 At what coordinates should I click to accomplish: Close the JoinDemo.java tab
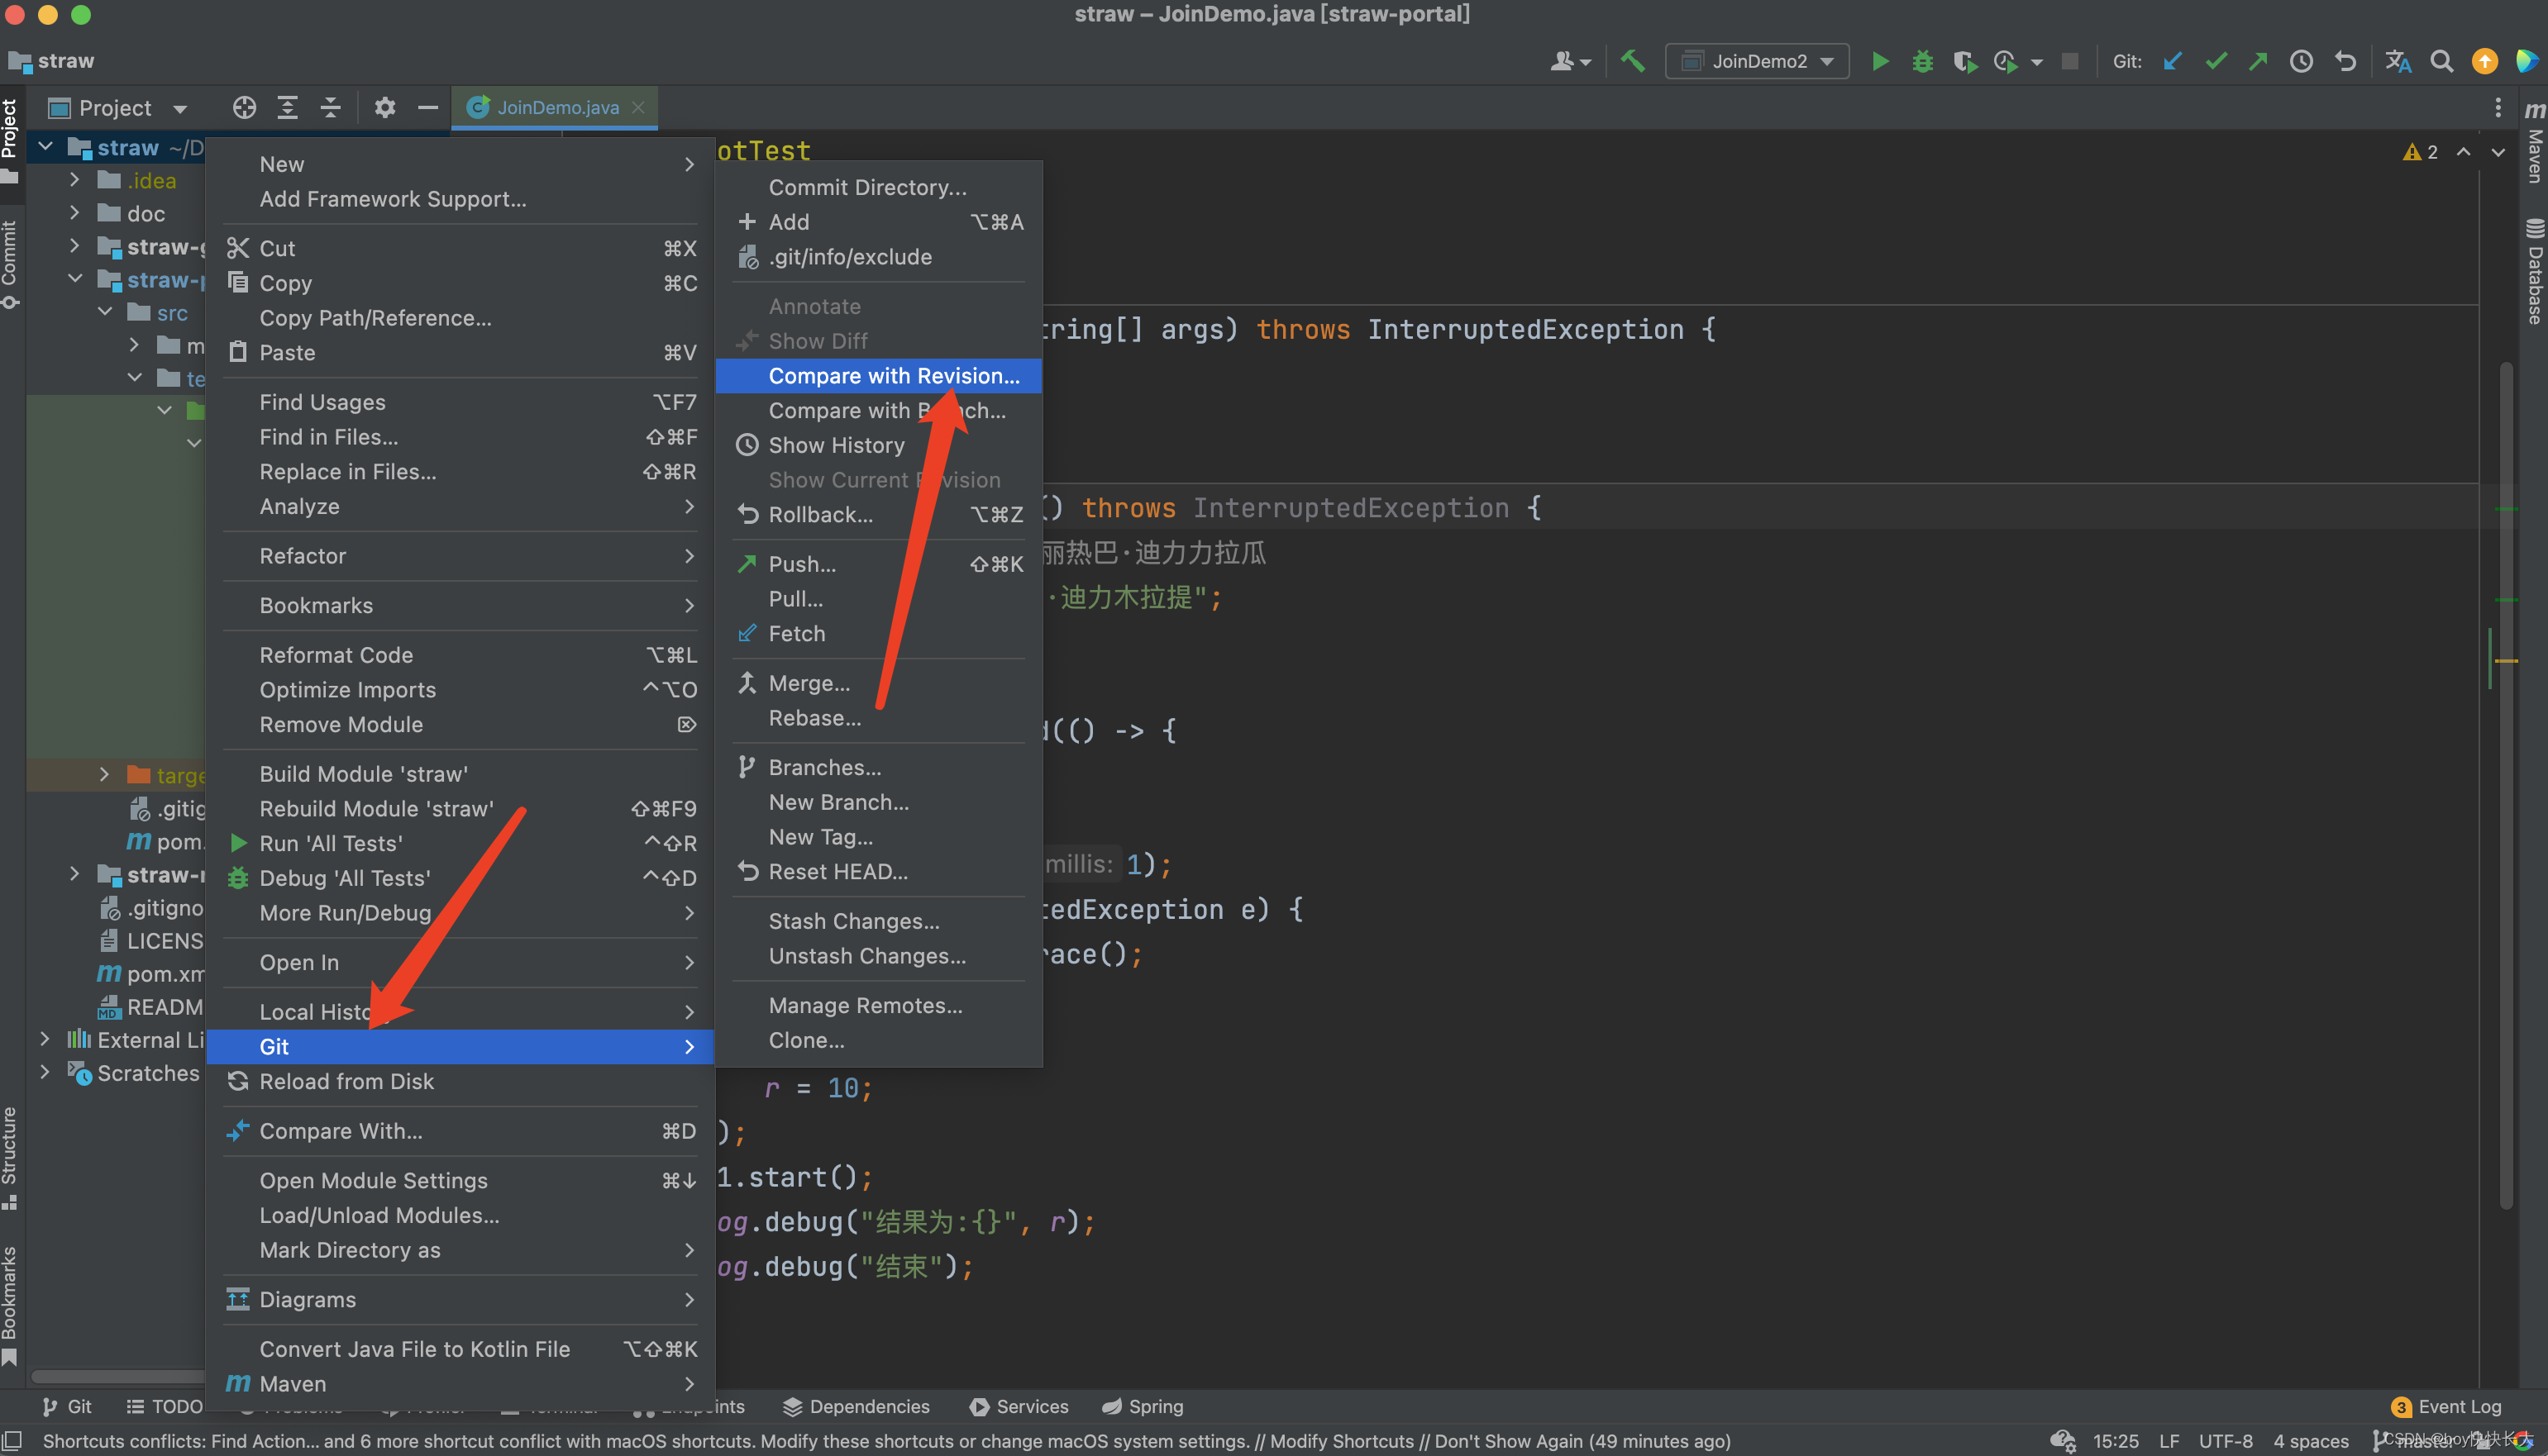point(638,107)
